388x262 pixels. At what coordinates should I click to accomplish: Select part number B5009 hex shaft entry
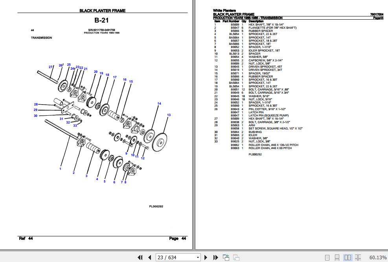point(236,24)
